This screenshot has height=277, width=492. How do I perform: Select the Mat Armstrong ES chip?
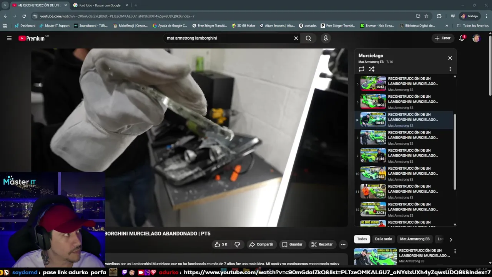point(415,239)
